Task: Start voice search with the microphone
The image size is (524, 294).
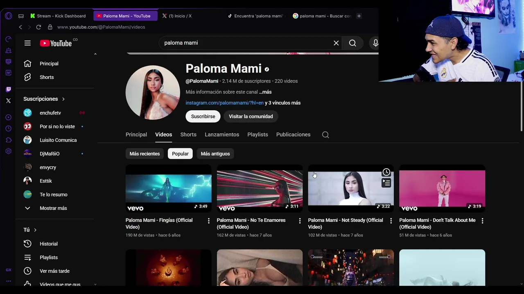Action: coord(375,43)
